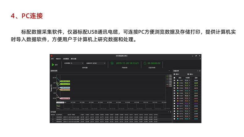Click the CH04:22.548 curve label

point(65,98)
